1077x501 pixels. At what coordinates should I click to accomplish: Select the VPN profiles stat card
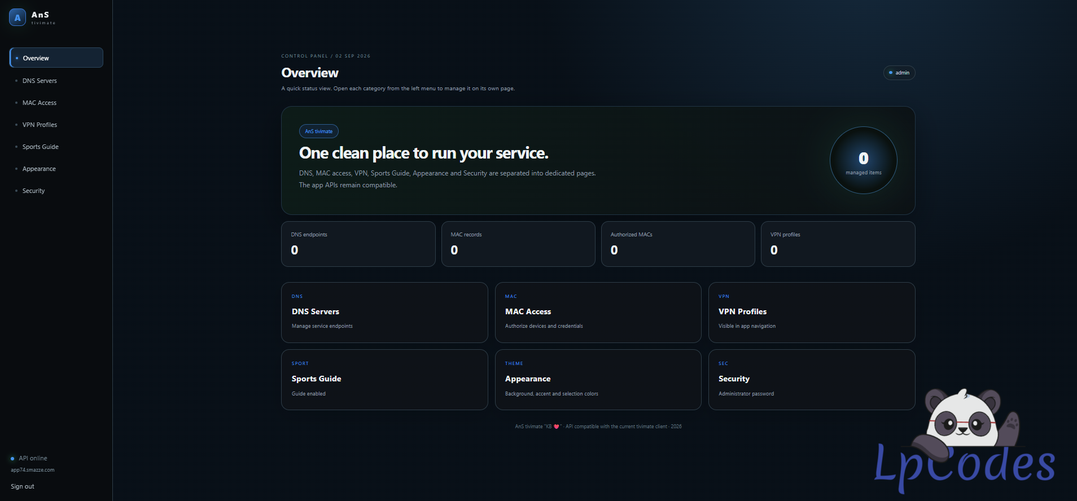pyautogui.click(x=838, y=244)
